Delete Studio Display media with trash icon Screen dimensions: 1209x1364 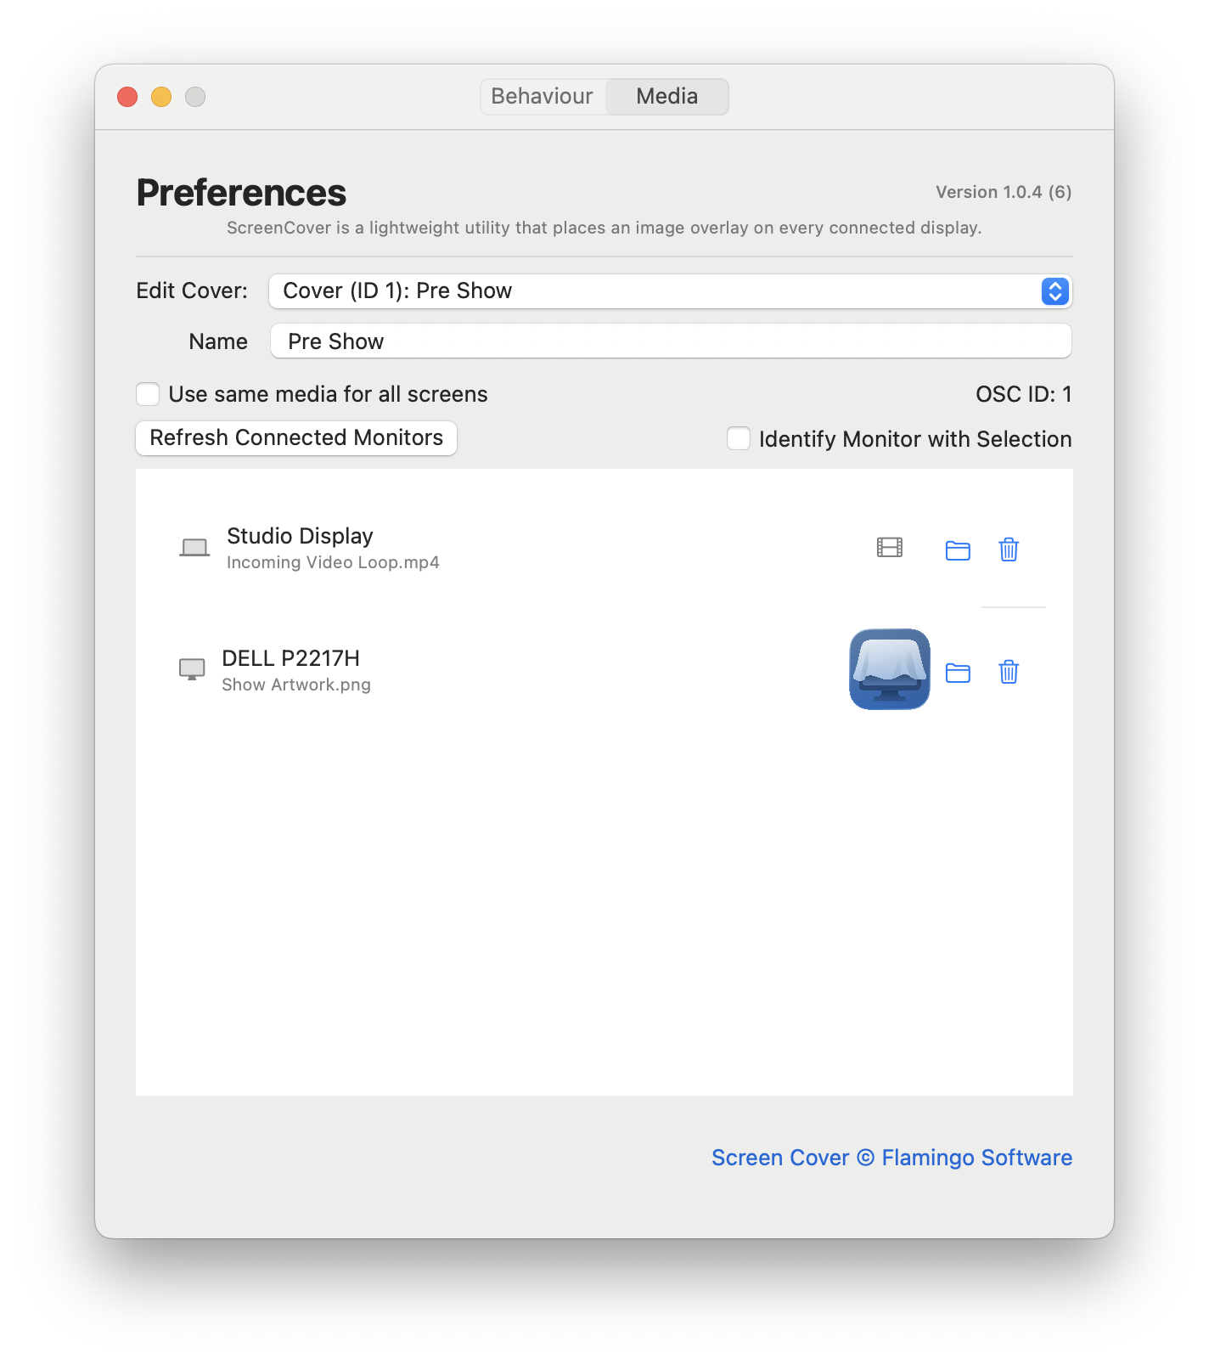tap(1009, 550)
